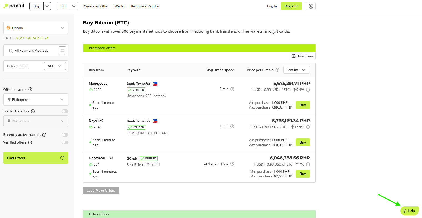This screenshot has height=218, width=422.
Task: Open the Help chat button
Action: tap(409, 211)
